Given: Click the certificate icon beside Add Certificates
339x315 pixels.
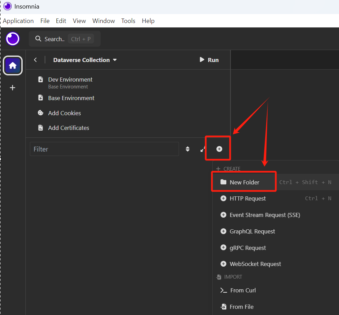Looking at the screenshot, I should click(x=41, y=128).
